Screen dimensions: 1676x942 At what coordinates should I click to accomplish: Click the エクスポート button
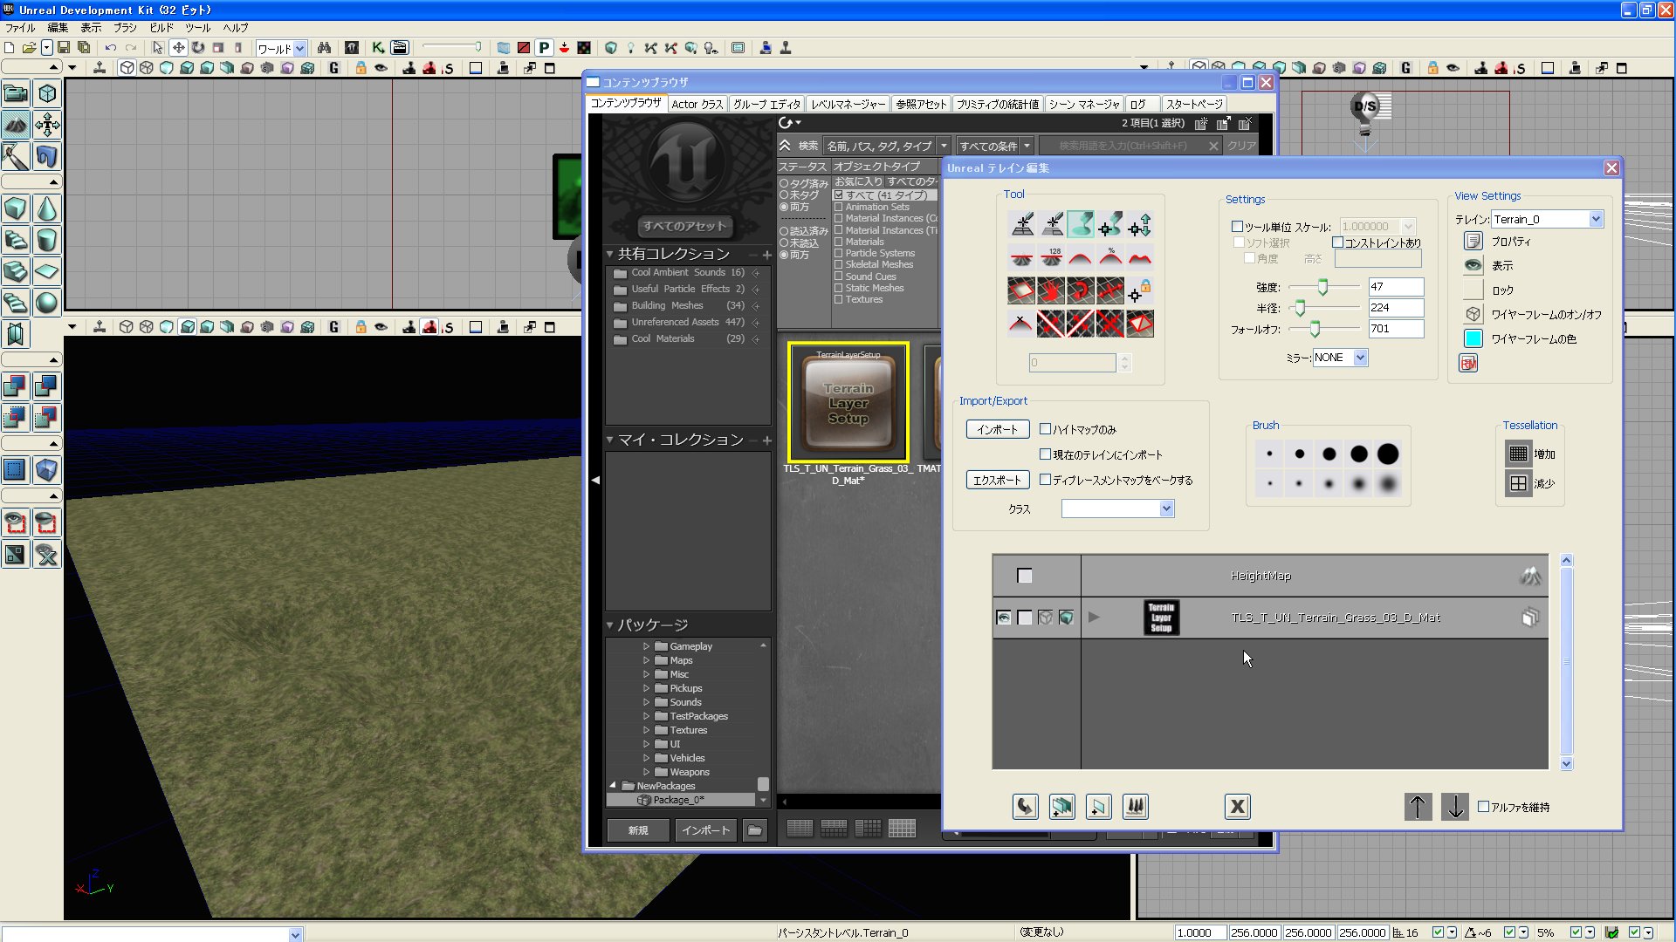pos(997,480)
